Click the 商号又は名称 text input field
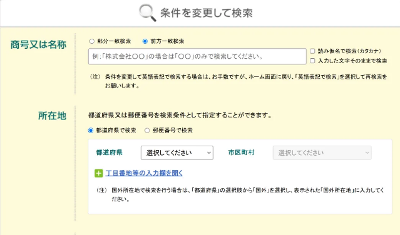Image resolution: width=400 pixels, height=235 pixels. point(197,56)
